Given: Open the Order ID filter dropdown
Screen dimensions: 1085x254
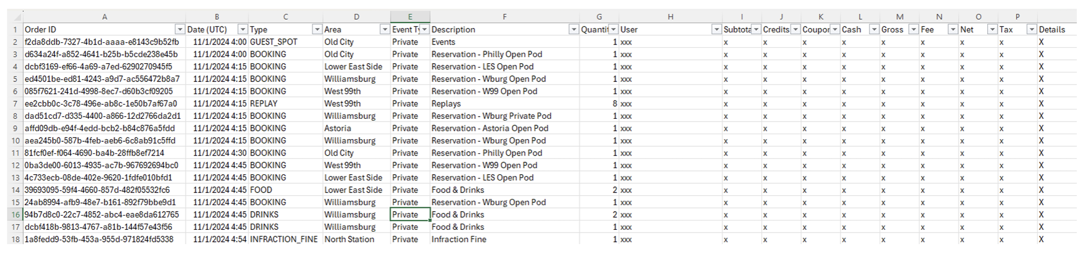Looking at the screenshot, I should click(x=180, y=30).
